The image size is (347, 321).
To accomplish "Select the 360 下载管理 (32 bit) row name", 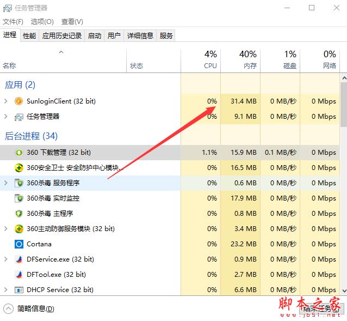I will click(x=59, y=153).
